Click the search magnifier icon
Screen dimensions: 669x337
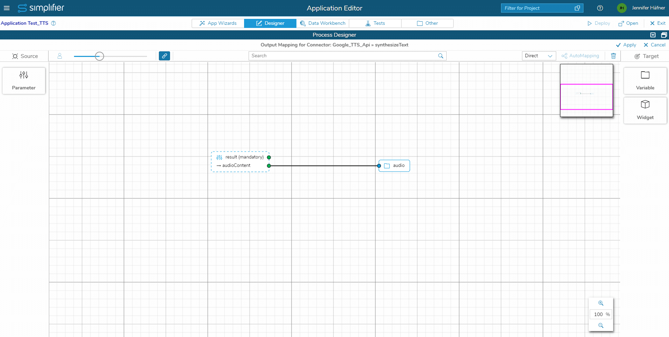point(441,56)
